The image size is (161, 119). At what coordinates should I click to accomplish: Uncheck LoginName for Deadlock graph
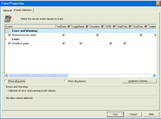(x=81, y=43)
